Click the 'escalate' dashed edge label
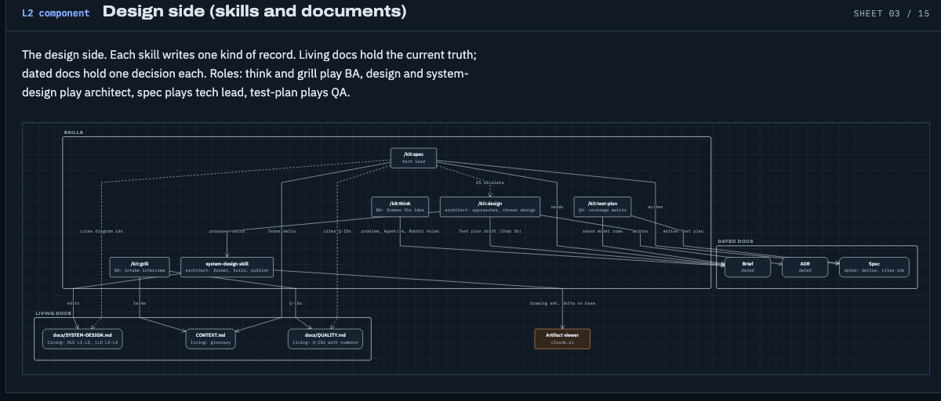The width and height of the screenshot is (941, 401). pyautogui.click(x=490, y=182)
